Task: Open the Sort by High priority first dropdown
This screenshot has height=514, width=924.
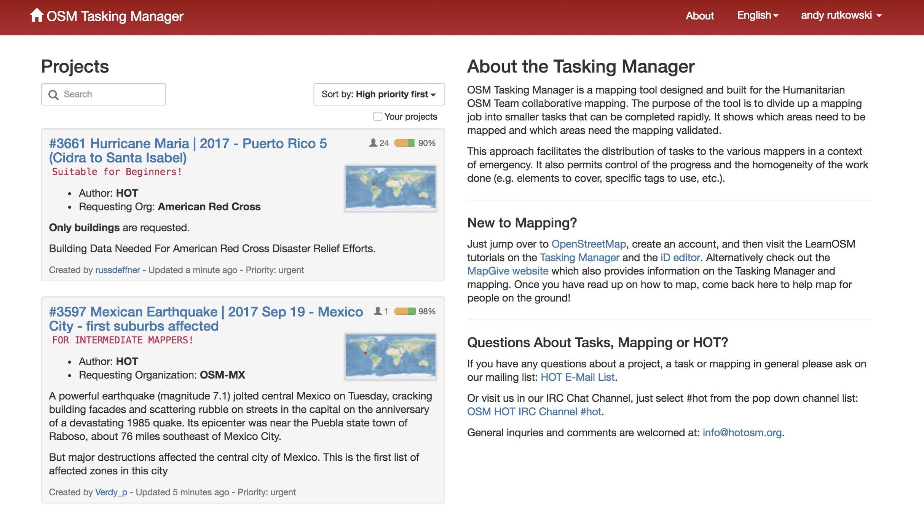Action: [379, 94]
